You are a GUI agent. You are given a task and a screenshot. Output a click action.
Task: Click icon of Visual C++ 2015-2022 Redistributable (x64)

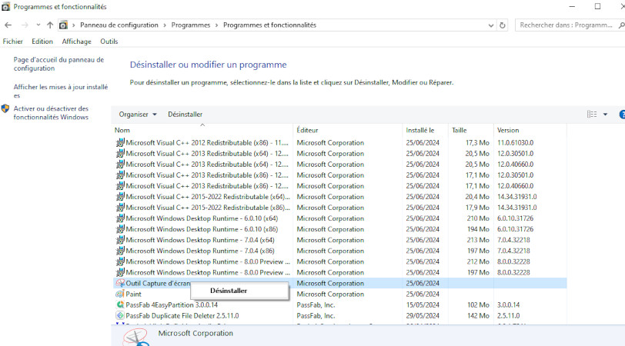pos(120,197)
